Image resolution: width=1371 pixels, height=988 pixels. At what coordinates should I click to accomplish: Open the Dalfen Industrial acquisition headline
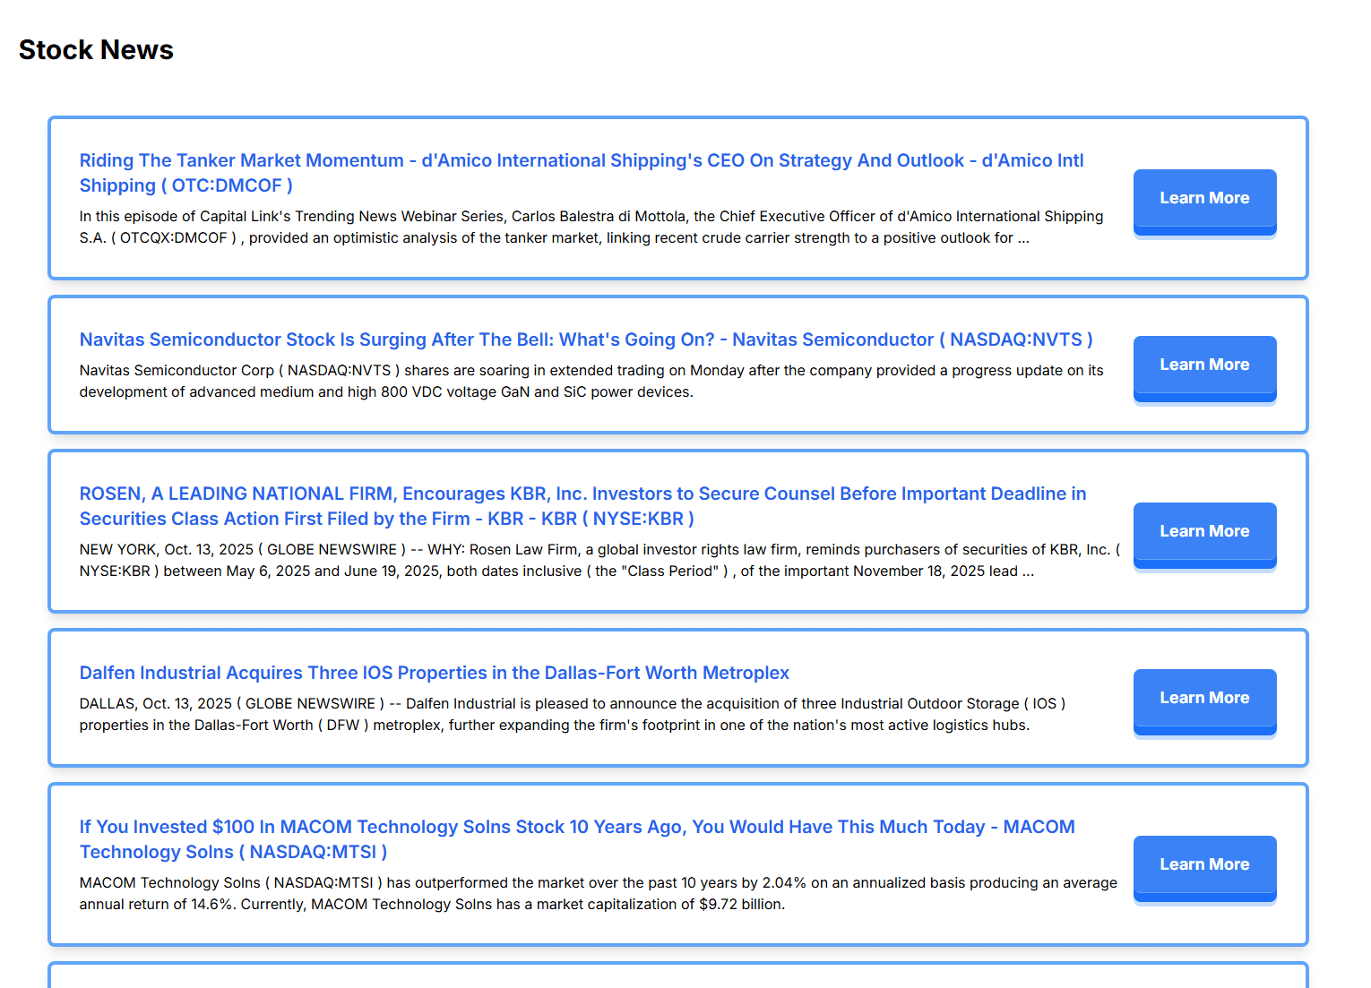pos(435,673)
